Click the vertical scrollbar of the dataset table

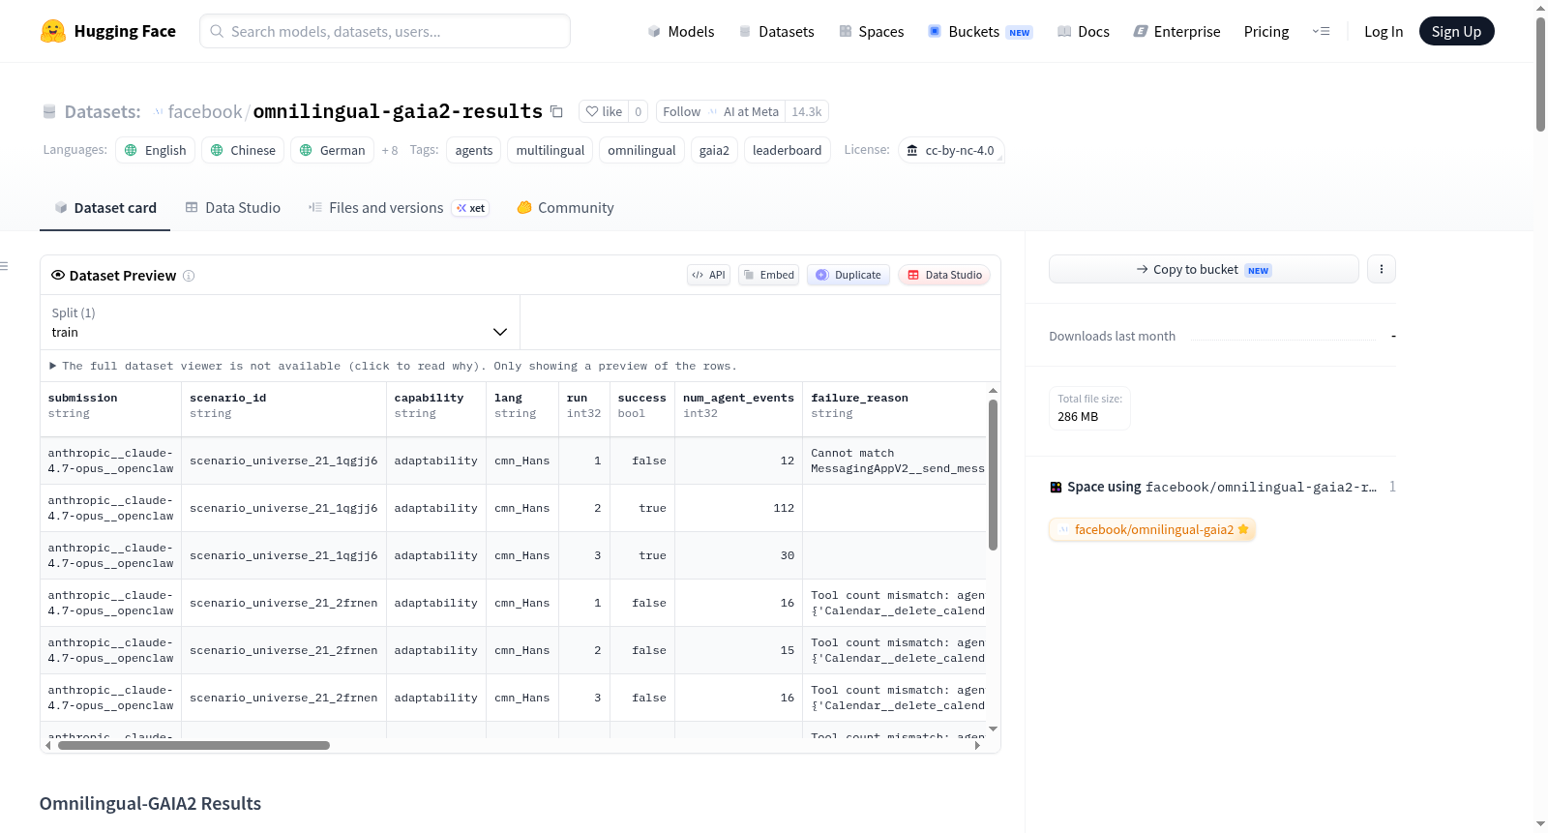[x=993, y=474]
